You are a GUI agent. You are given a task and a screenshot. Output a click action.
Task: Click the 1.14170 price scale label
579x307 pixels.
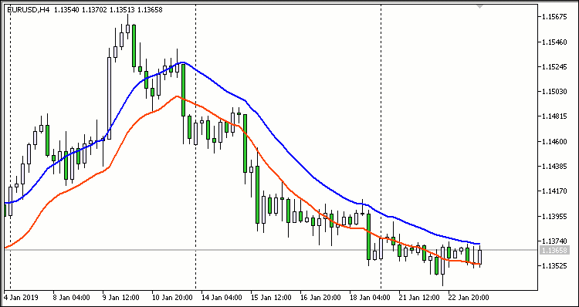tap(554, 191)
